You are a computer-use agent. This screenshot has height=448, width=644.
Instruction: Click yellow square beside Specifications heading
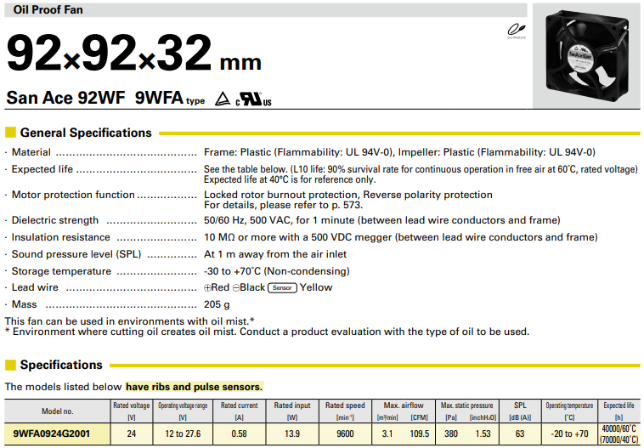tap(10, 365)
